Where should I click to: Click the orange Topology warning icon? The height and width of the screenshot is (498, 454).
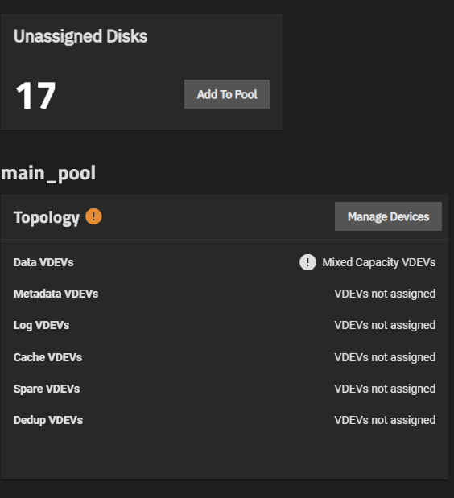(x=93, y=216)
